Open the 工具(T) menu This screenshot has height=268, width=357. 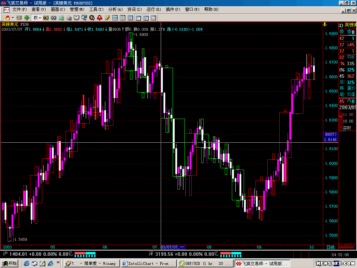click(x=96, y=9)
